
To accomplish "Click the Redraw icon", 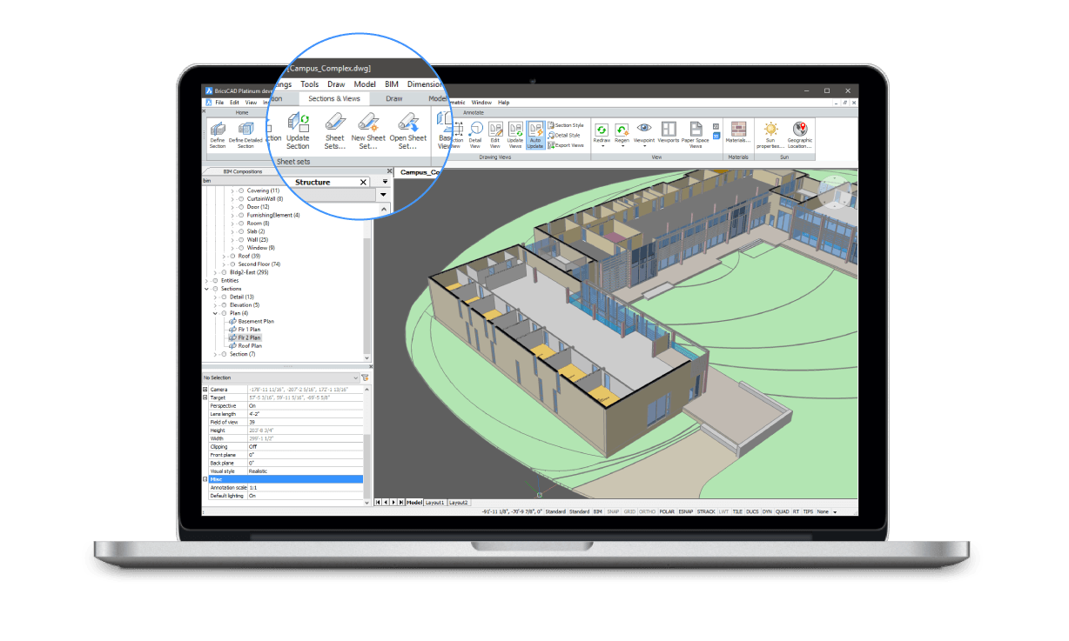I will [x=602, y=129].
